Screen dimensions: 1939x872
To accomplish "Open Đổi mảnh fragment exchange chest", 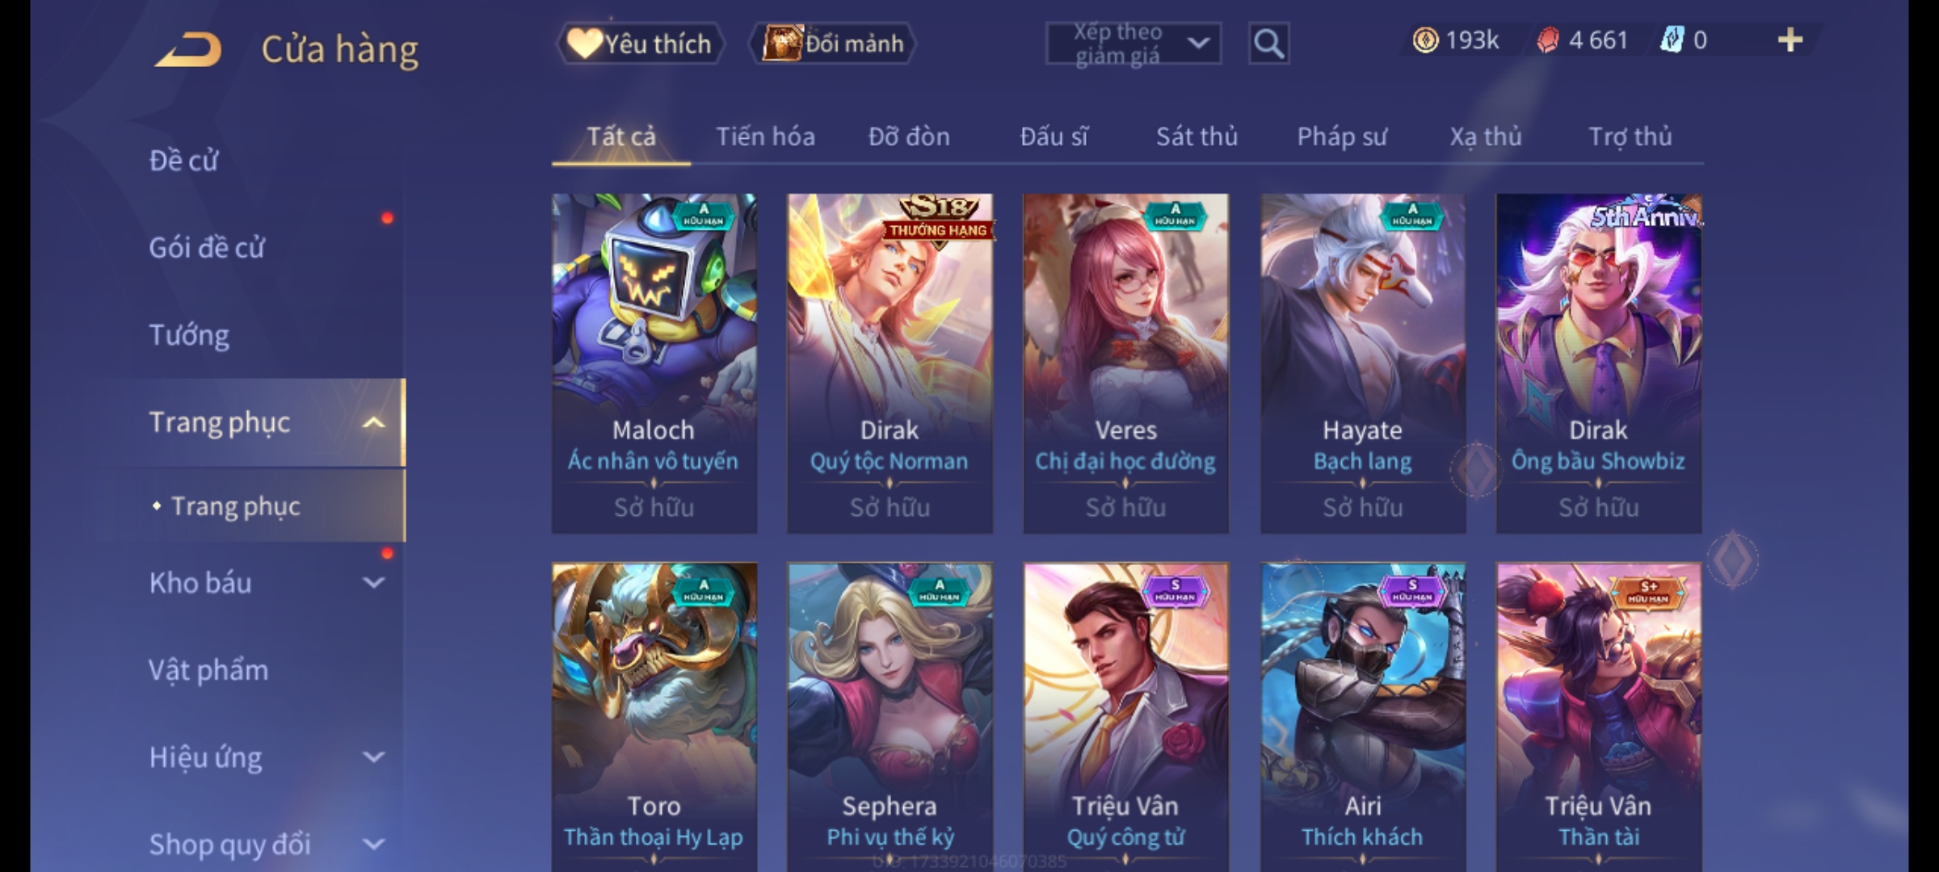I will [x=832, y=44].
